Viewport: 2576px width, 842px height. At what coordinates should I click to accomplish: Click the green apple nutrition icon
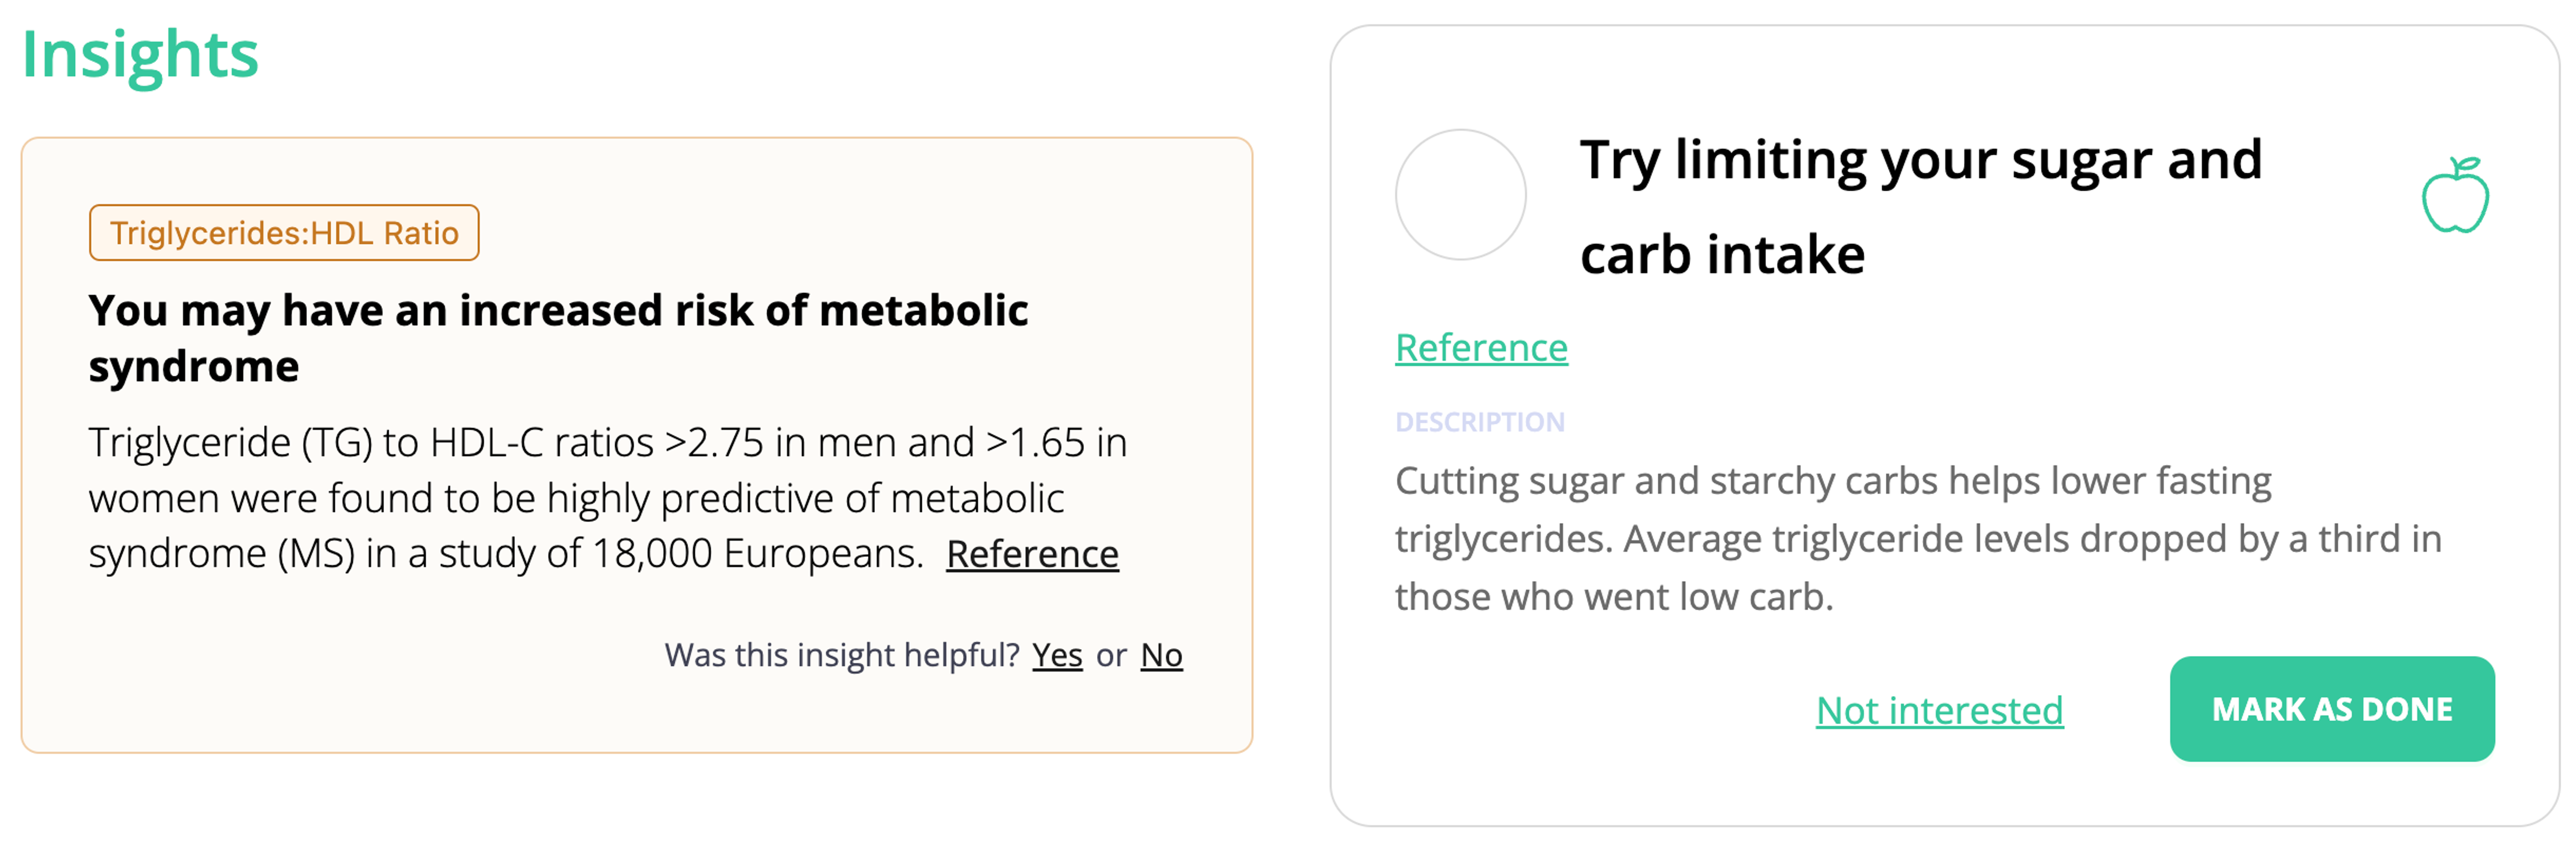(x=2455, y=196)
